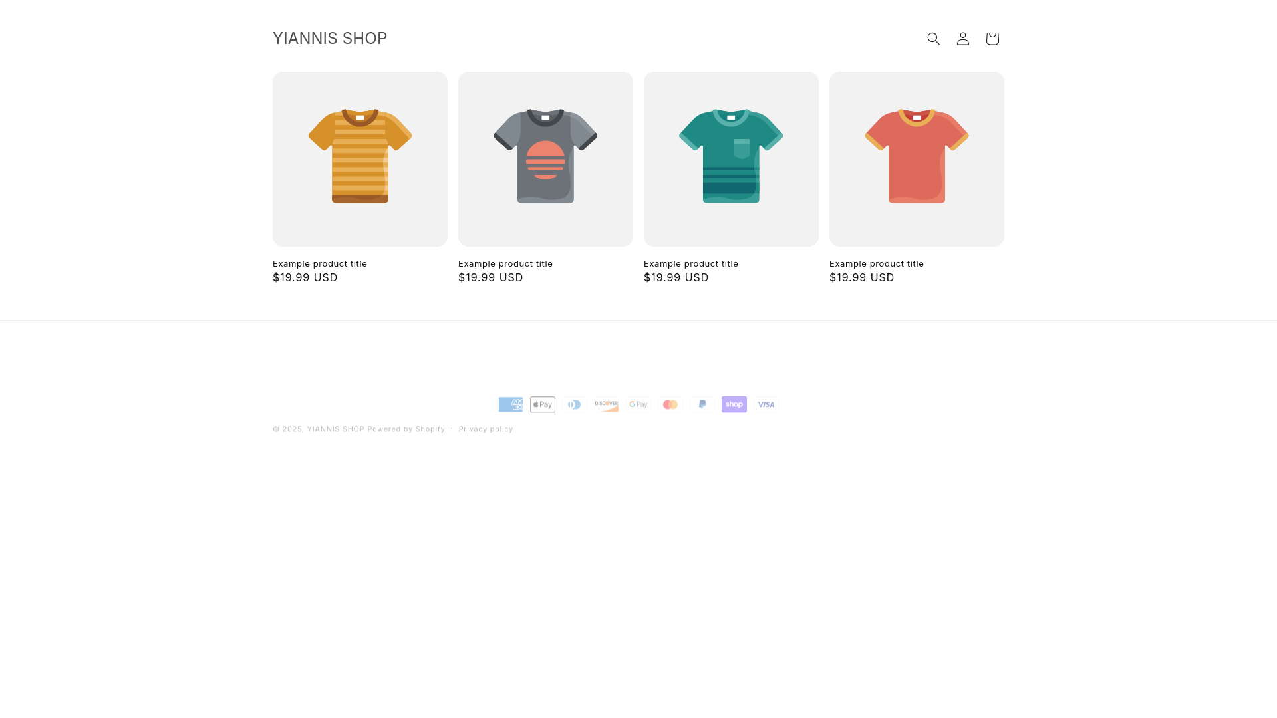Click the YIANNIS SHOP header logo
Image resolution: width=1277 pixels, height=718 pixels.
(x=330, y=39)
